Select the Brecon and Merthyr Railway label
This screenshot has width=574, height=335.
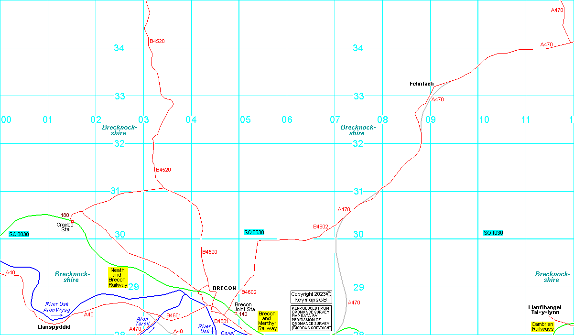(267, 321)
